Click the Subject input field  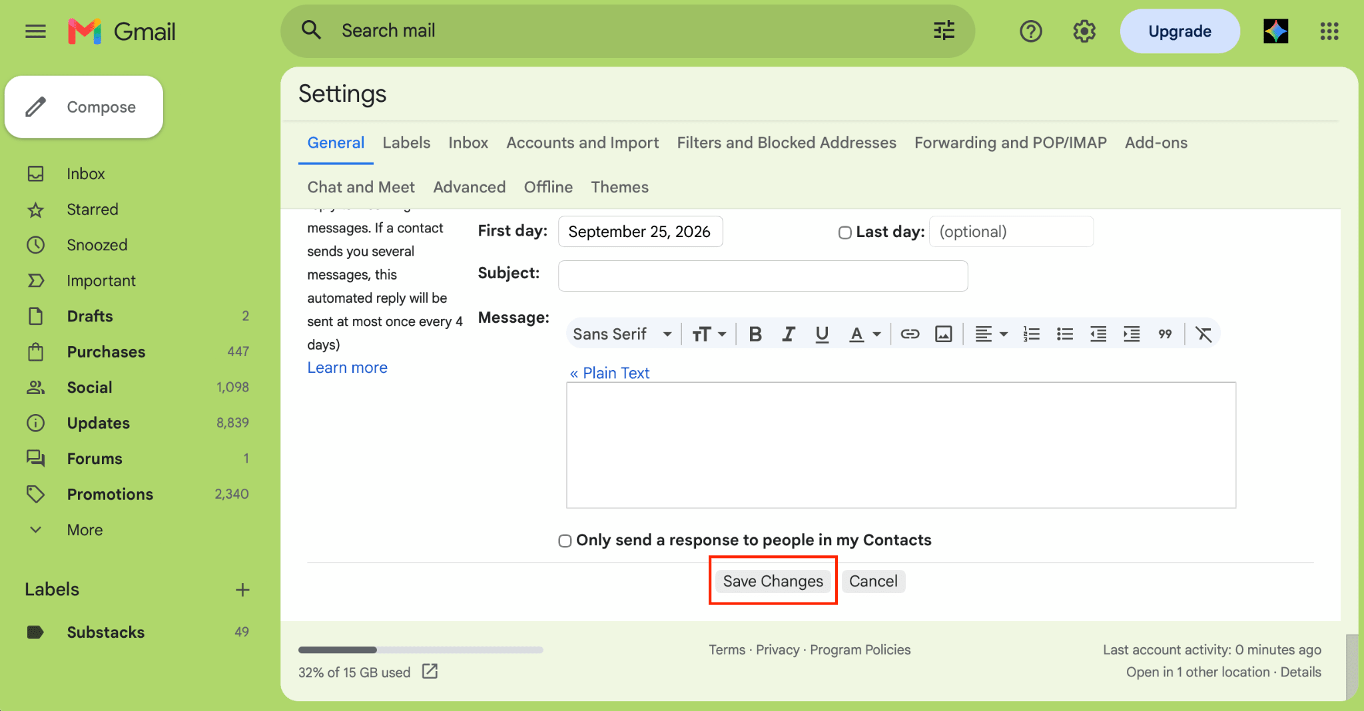pos(763,276)
